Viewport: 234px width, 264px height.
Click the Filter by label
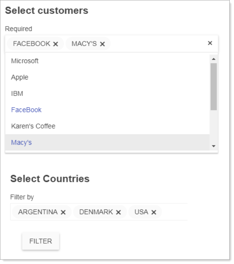pyautogui.click(x=22, y=197)
